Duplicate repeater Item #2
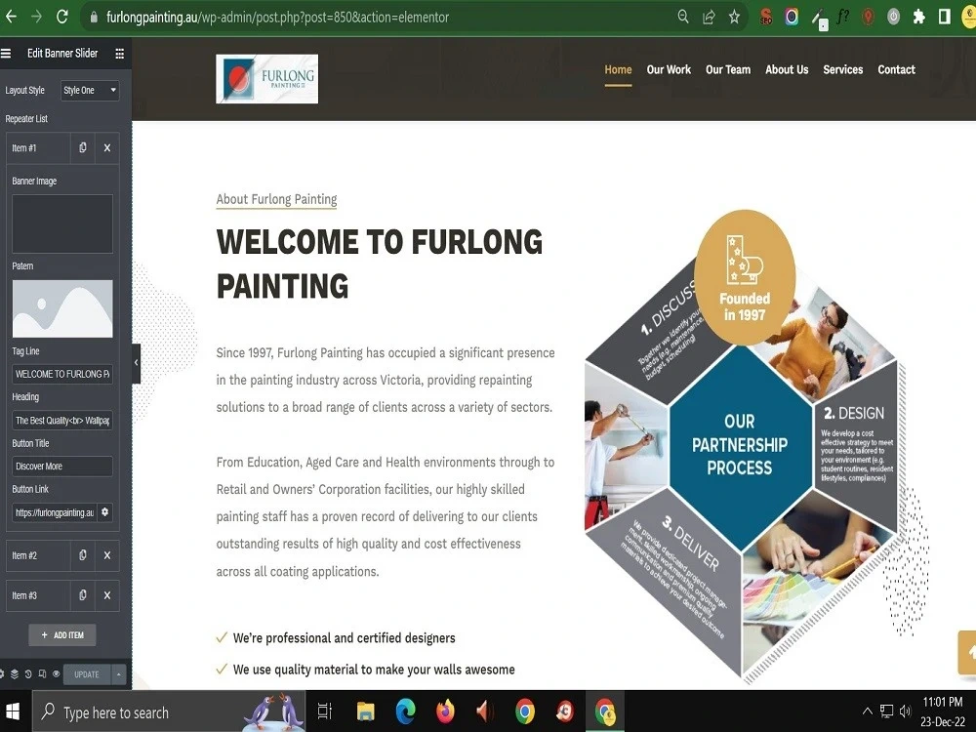976x732 pixels. pyautogui.click(x=83, y=555)
